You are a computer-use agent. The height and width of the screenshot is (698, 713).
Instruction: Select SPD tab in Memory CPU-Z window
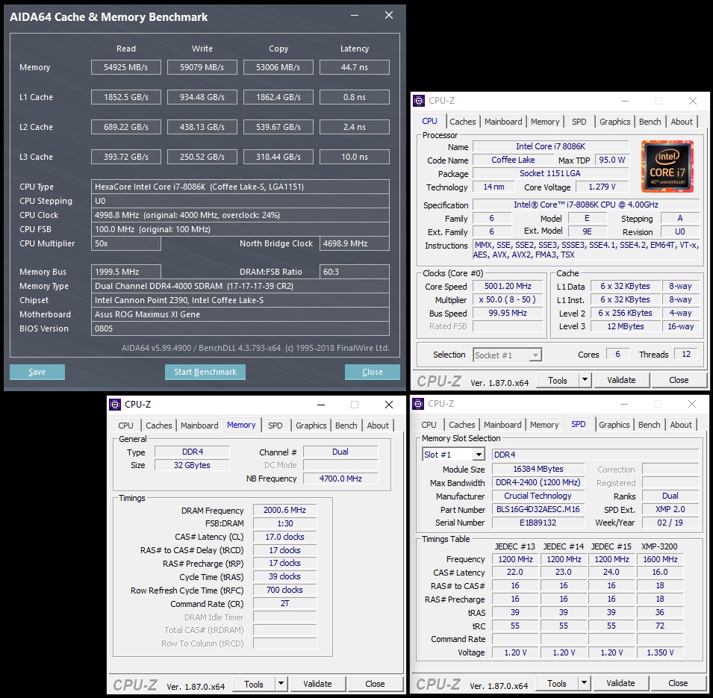pyautogui.click(x=275, y=426)
